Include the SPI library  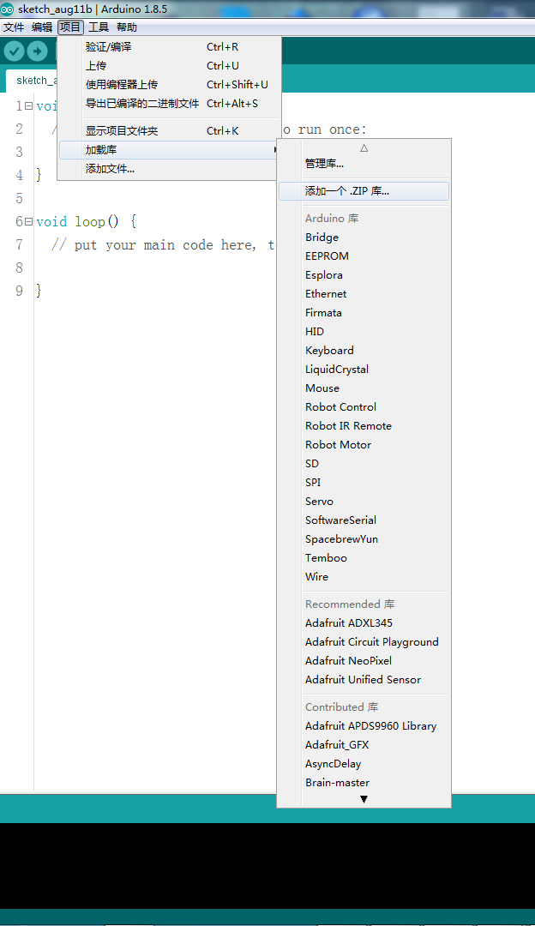point(364,483)
